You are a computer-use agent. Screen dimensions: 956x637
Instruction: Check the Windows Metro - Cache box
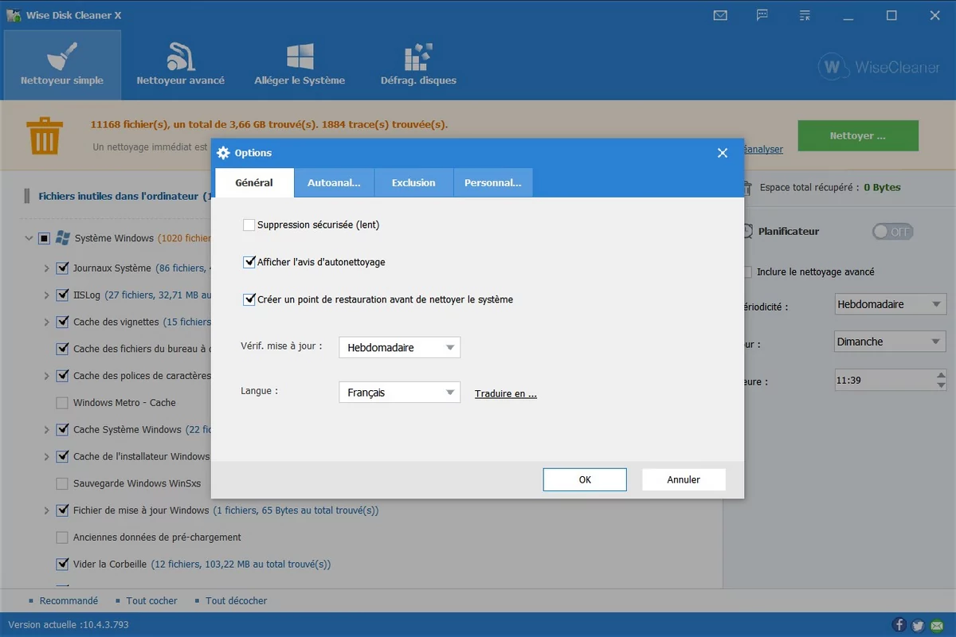62,403
